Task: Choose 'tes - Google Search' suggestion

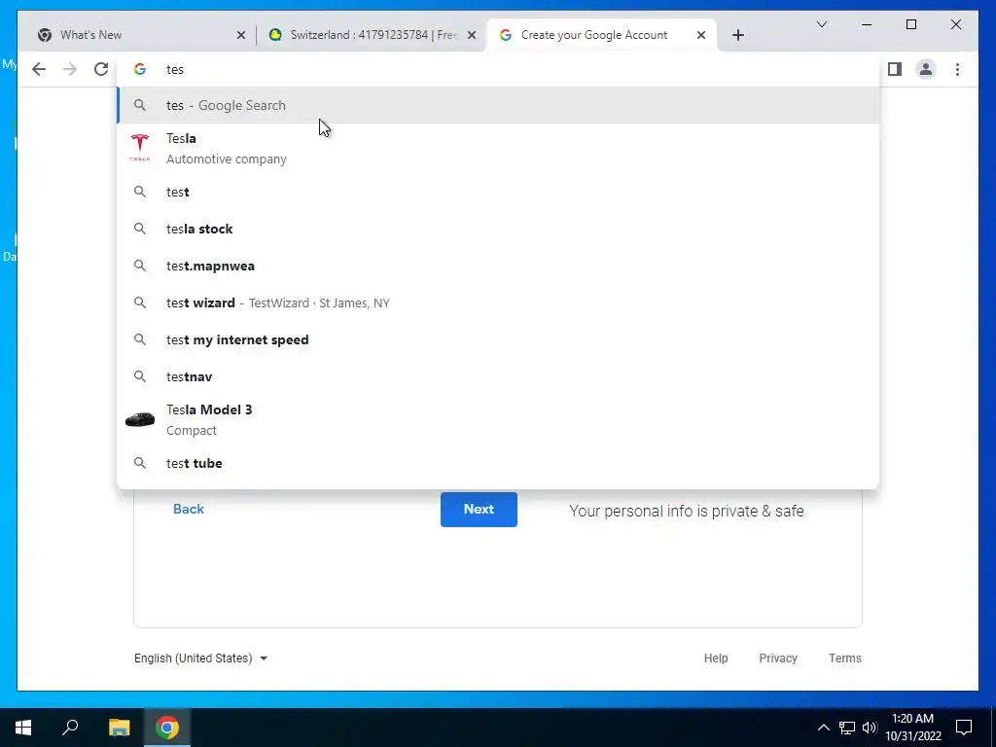Action: tap(498, 105)
